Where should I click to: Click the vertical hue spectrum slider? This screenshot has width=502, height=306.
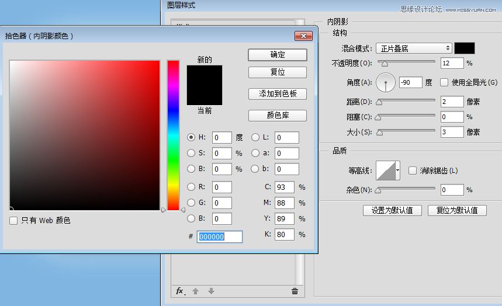coord(173,134)
